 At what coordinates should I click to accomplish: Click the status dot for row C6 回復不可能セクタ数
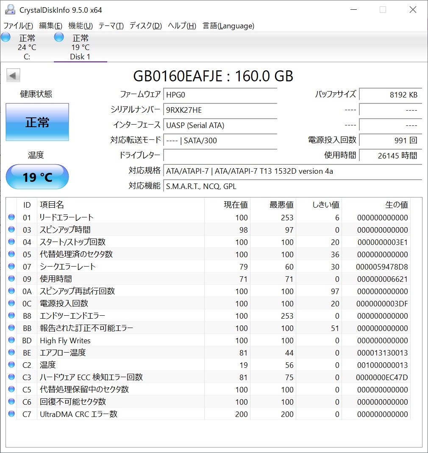[11, 402]
